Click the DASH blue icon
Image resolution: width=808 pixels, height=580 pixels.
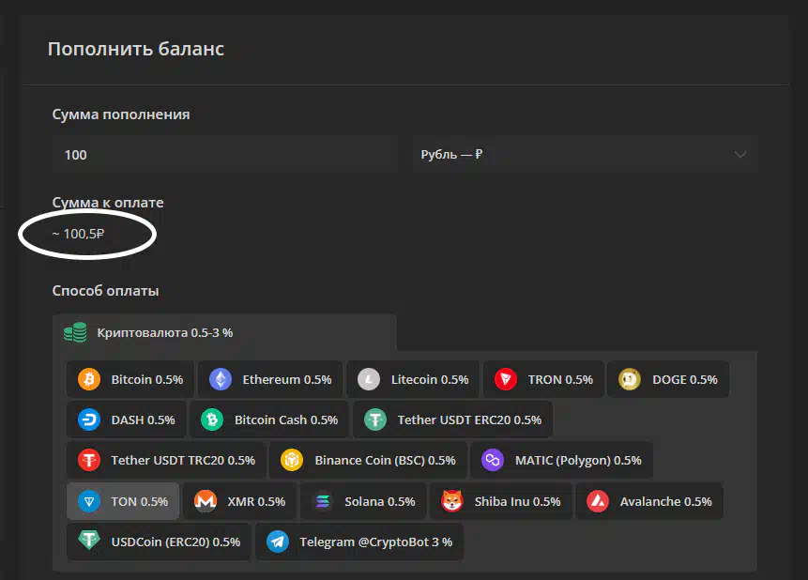coord(89,420)
